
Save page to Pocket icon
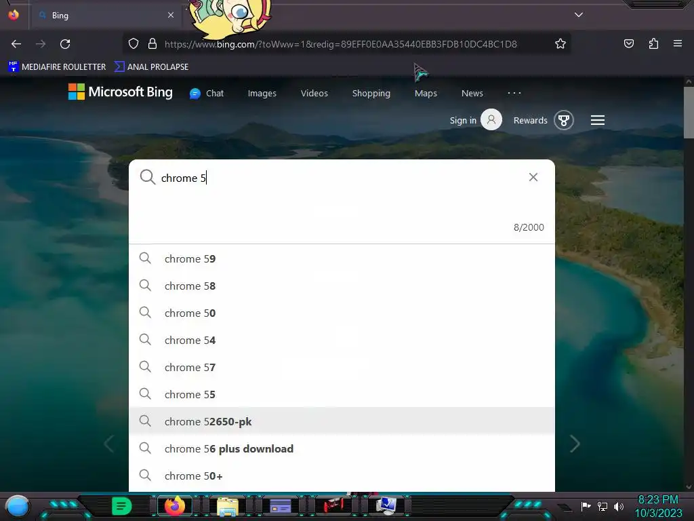coord(628,43)
